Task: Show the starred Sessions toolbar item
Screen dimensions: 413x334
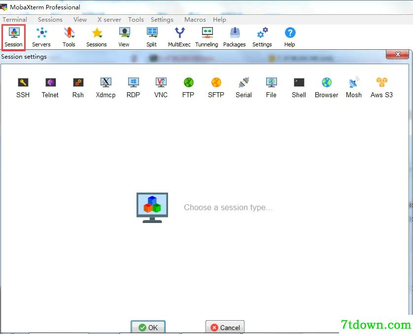Action: pos(97,37)
